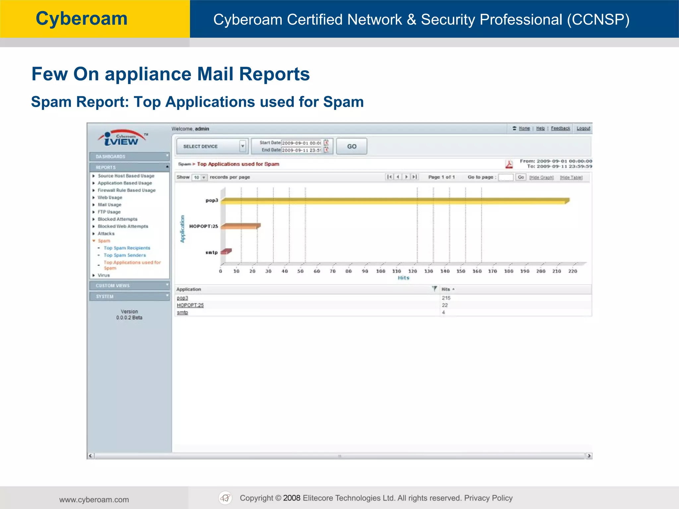Click the HOPOPT:25 application link in table
This screenshot has height=509, width=679.
pos(190,305)
